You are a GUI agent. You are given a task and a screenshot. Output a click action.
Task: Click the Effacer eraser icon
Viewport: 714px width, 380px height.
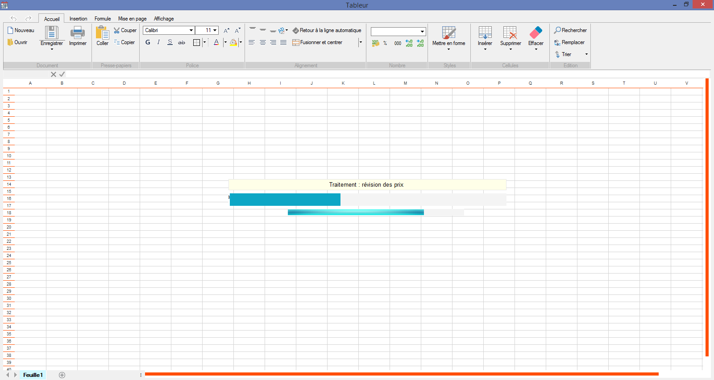tap(535, 33)
